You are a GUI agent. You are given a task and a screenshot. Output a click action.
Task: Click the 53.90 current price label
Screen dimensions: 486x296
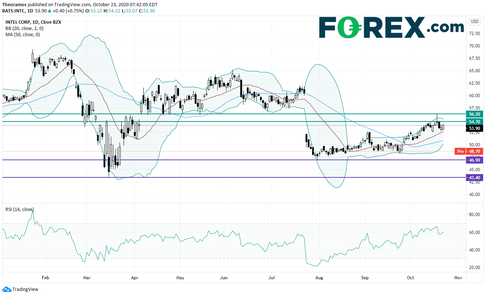tap(474, 128)
